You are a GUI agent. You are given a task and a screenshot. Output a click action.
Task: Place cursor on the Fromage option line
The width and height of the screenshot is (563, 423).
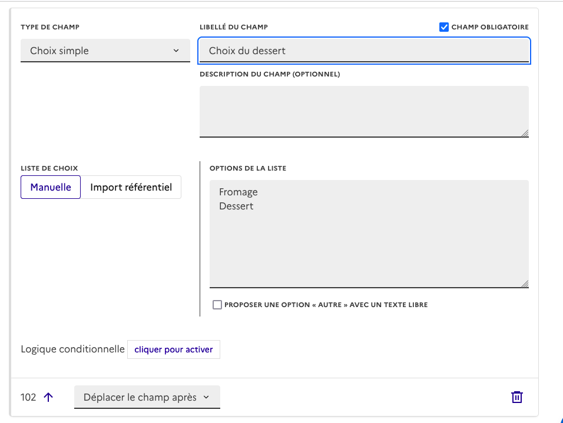(x=239, y=192)
